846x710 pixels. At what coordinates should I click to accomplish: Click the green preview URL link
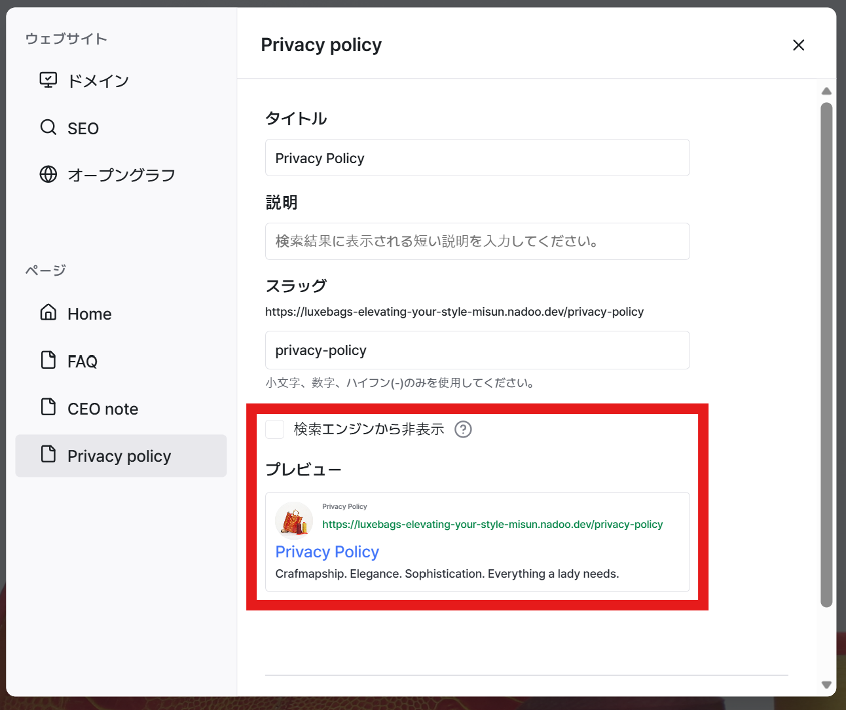pyautogui.click(x=492, y=525)
